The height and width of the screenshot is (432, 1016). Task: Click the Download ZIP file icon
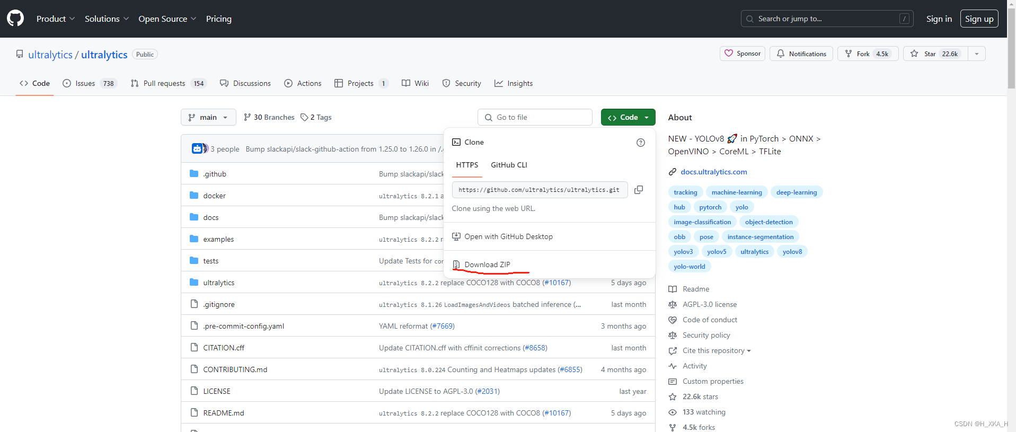click(x=456, y=265)
